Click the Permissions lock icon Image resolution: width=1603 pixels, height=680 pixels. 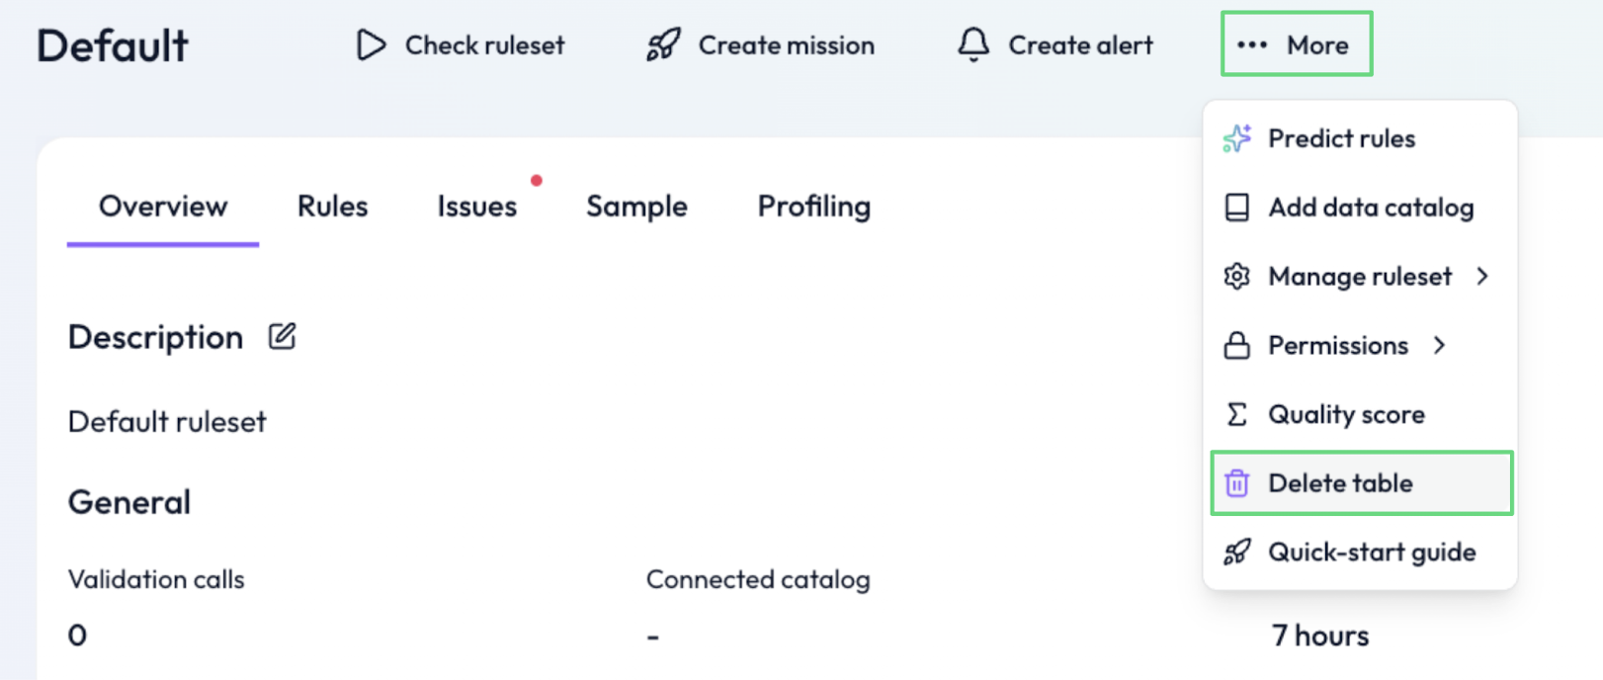tap(1236, 346)
